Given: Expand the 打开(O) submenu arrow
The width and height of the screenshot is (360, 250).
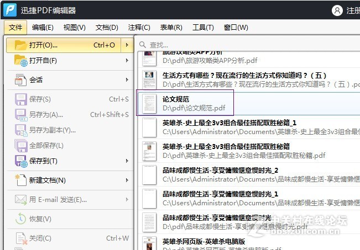Looking at the screenshot, I should 127,45.
